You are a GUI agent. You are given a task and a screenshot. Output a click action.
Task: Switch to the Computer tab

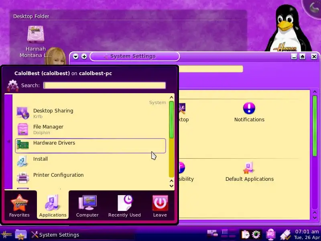pyautogui.click(x=87, y=206)
